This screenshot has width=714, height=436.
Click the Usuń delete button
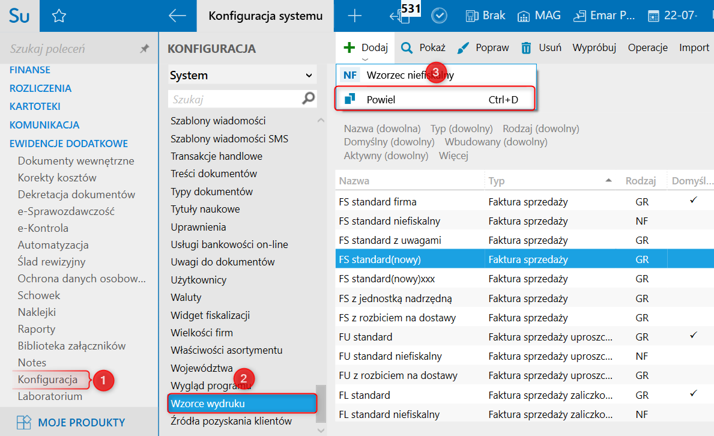click(541, 48)
